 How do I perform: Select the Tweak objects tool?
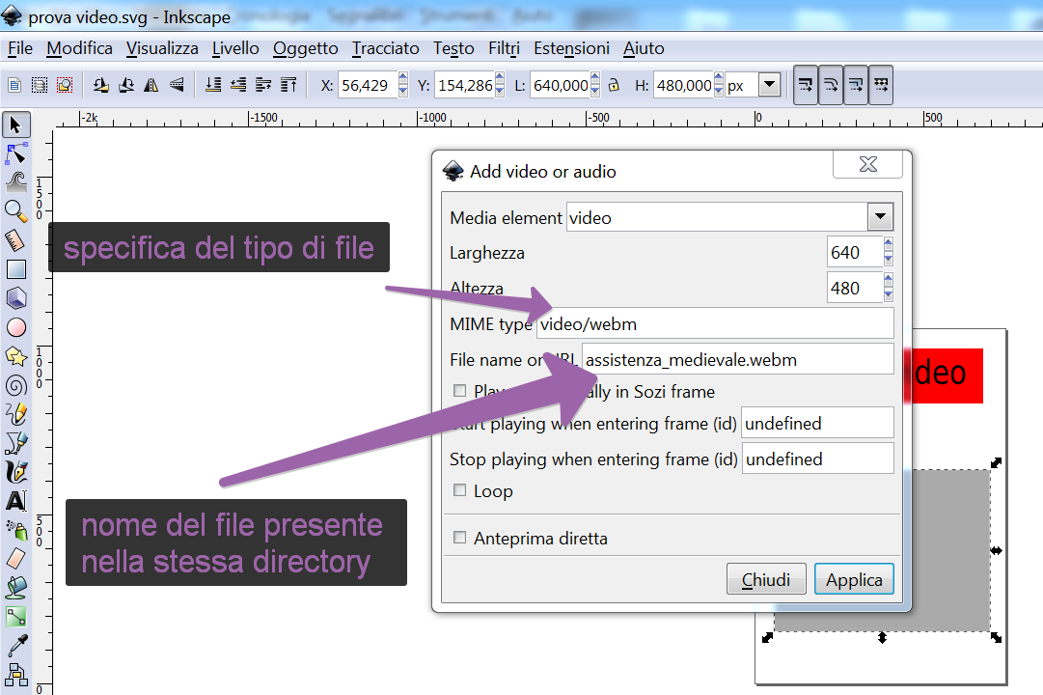15,181
